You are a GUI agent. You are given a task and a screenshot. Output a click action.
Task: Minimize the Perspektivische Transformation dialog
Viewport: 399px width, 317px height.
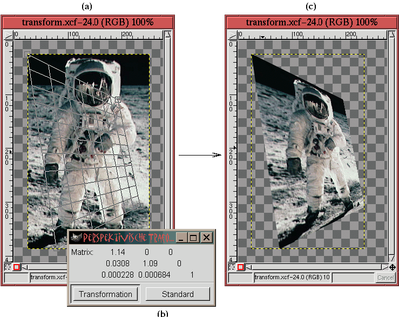pos(182,237)
